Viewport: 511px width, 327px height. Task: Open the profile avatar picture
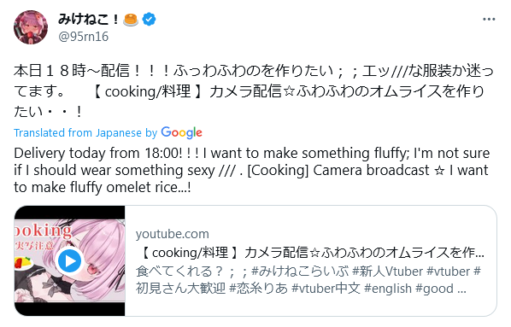[x=31, y=27]
